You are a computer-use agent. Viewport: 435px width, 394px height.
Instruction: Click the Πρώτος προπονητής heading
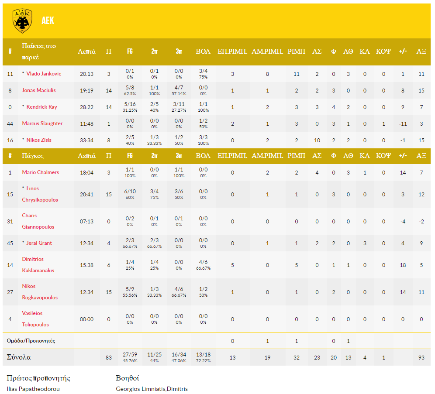click(x=38, y=378)
